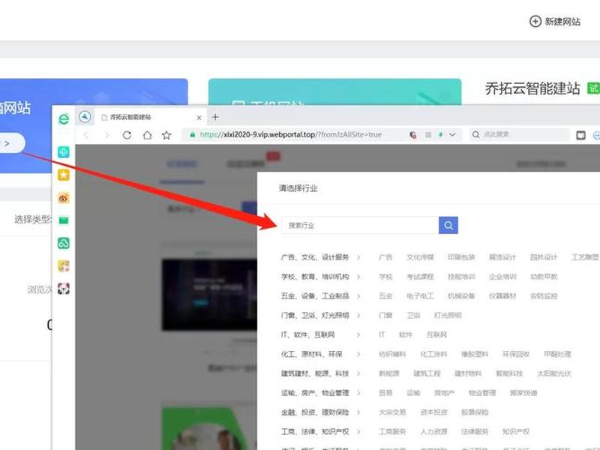Open the yellow games sidebar icon
Viewport: 600px width, 450px height.
pos(64,266)
